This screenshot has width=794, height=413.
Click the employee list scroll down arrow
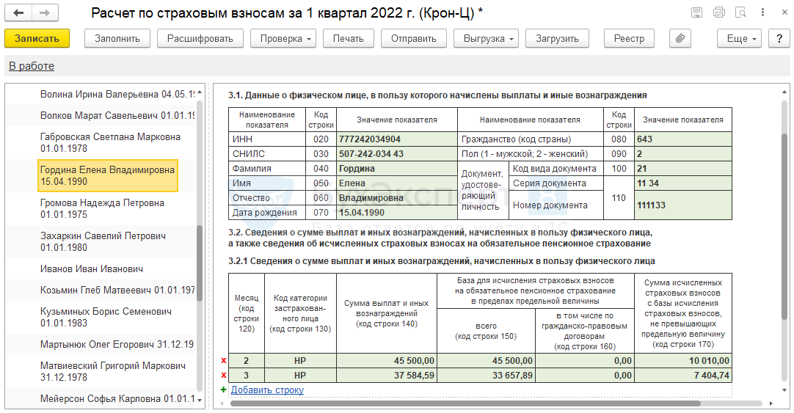pos(200,400)
